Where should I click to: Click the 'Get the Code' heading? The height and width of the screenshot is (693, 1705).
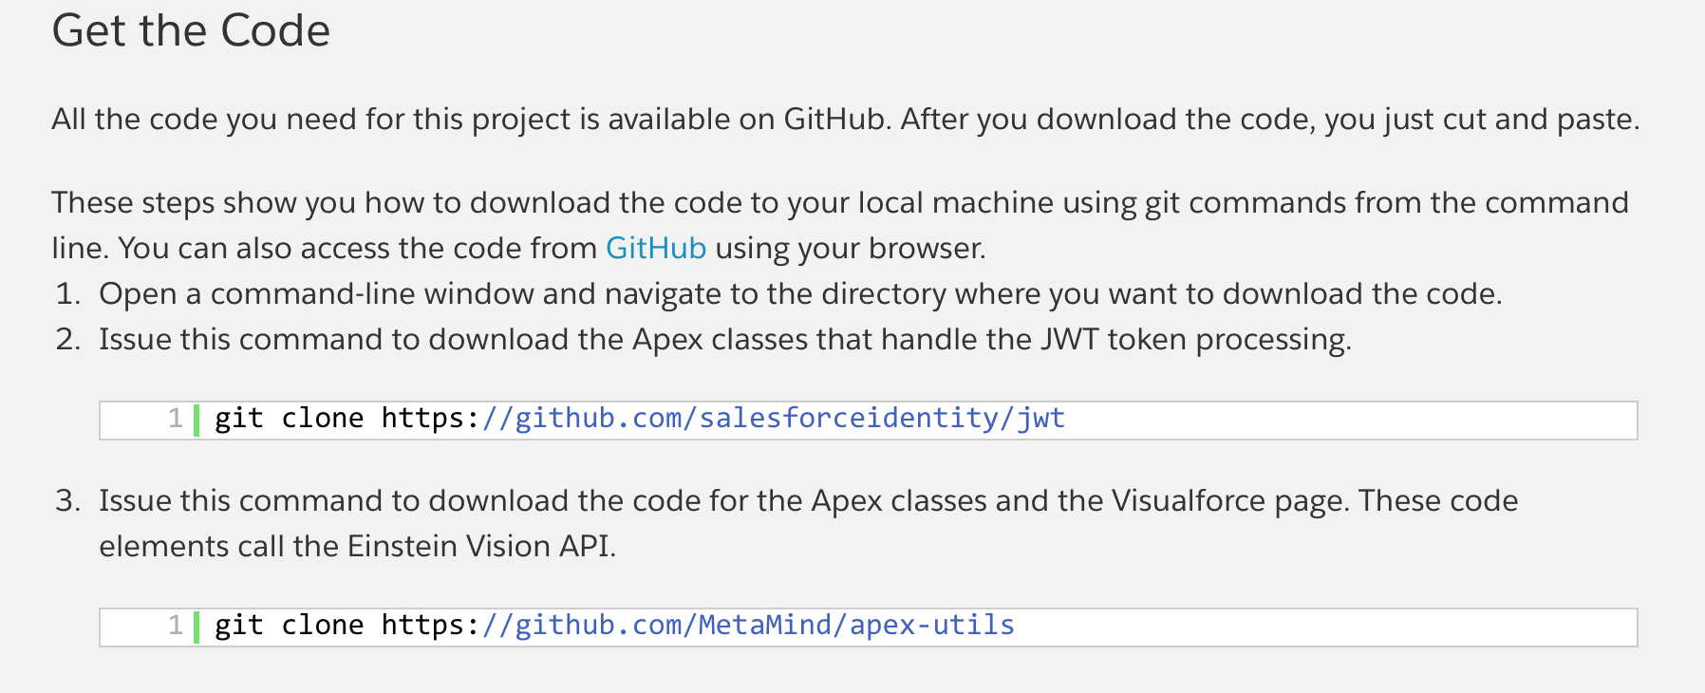pyautogui.click(x=191, y=30)
